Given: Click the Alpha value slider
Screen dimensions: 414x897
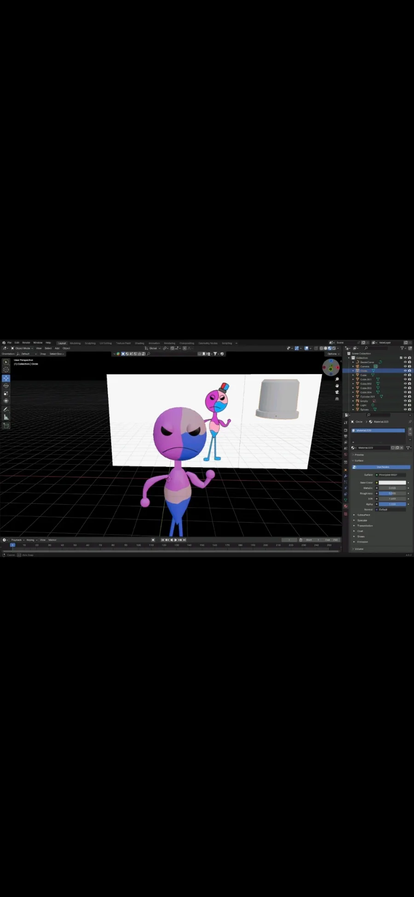Looking at the screenshot, I should click(392, 504).
